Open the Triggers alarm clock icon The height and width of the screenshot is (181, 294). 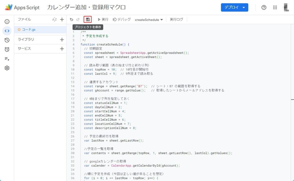click(x=7, y=49)
